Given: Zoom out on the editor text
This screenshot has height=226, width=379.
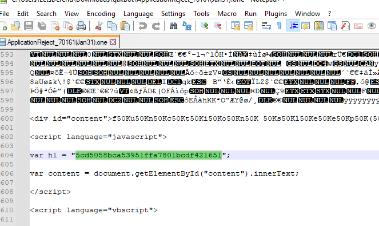Looking at the screenshot, I should [x=218, y=26].
